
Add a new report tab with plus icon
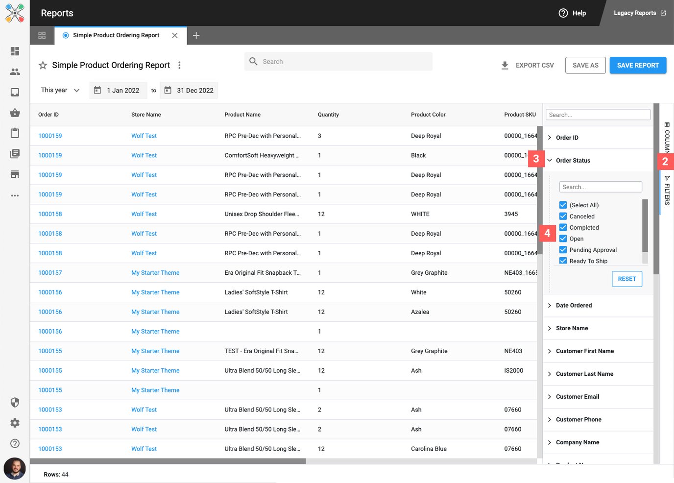click(196, 35)
